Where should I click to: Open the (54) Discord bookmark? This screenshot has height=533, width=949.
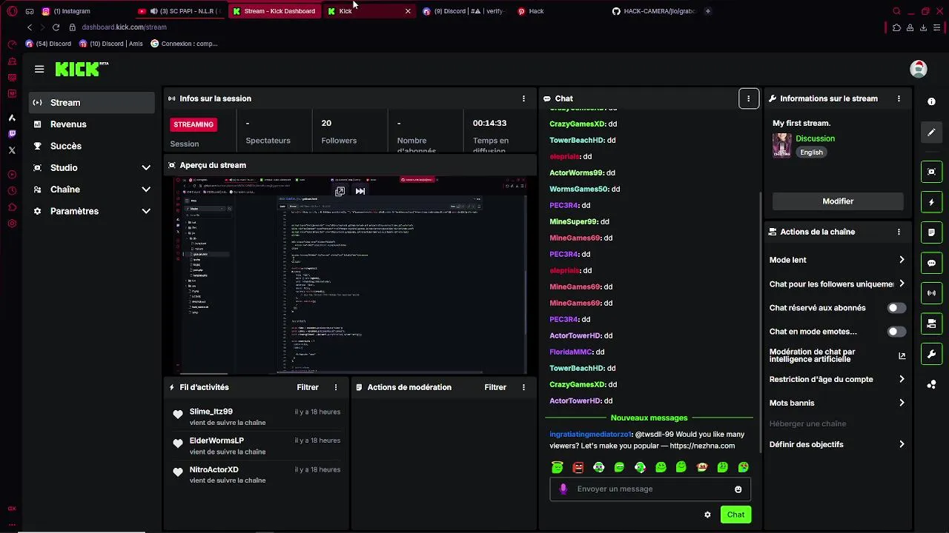[x=48, y=44]
